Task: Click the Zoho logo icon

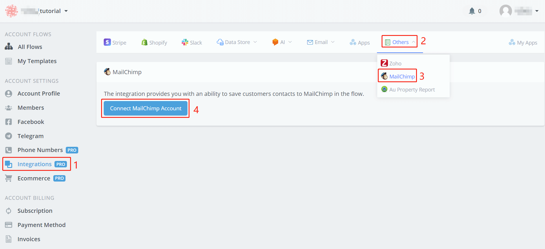Action: tap(384, 63)
